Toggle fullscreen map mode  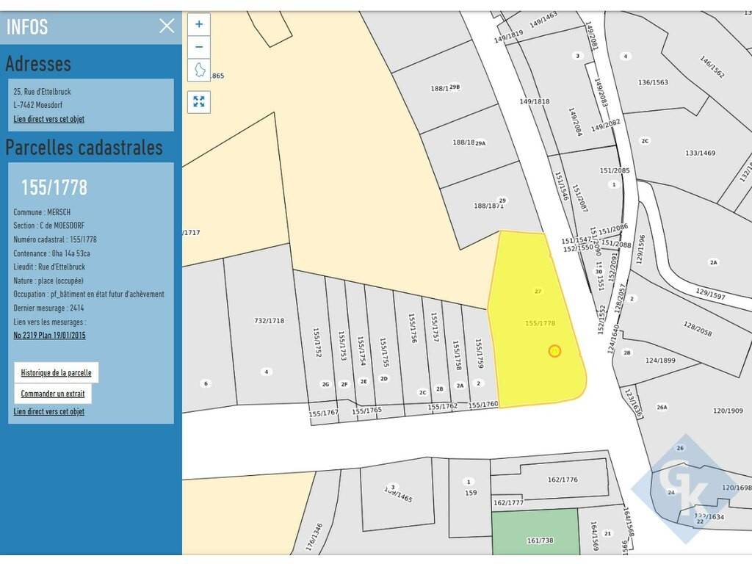coord(198,101)
